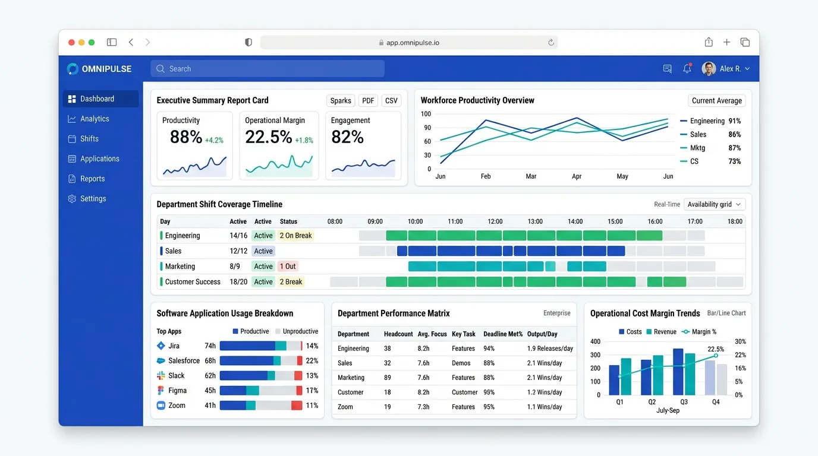This screenshot has height=456, width=818.
Task: Click the Omnipulse logo icon
Action: pos(73,69)
